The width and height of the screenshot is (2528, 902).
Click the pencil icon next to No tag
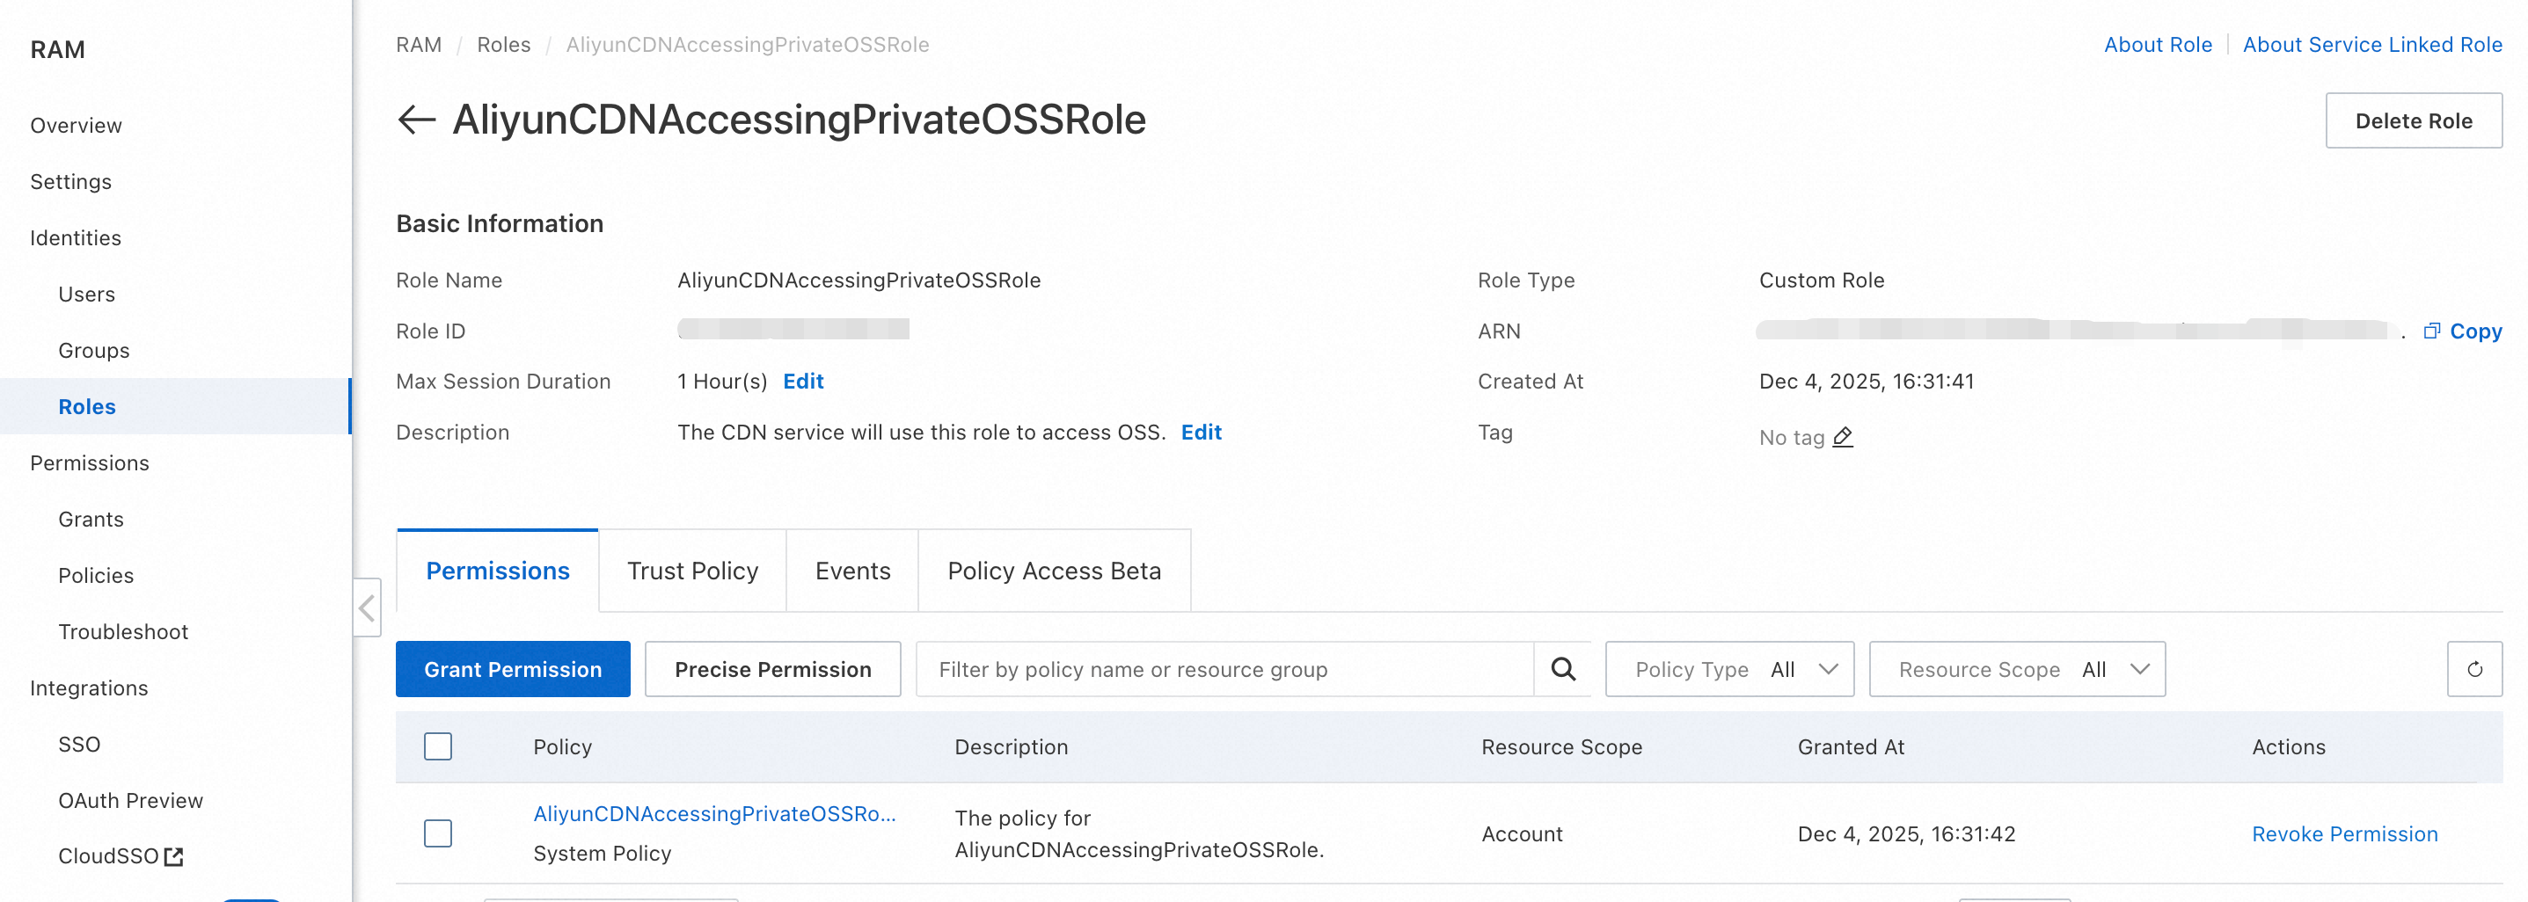click(x=1842, y=437)
